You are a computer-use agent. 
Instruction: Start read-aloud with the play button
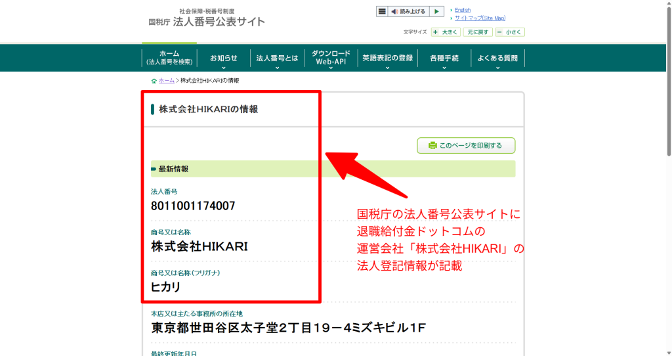coord(436,12)
